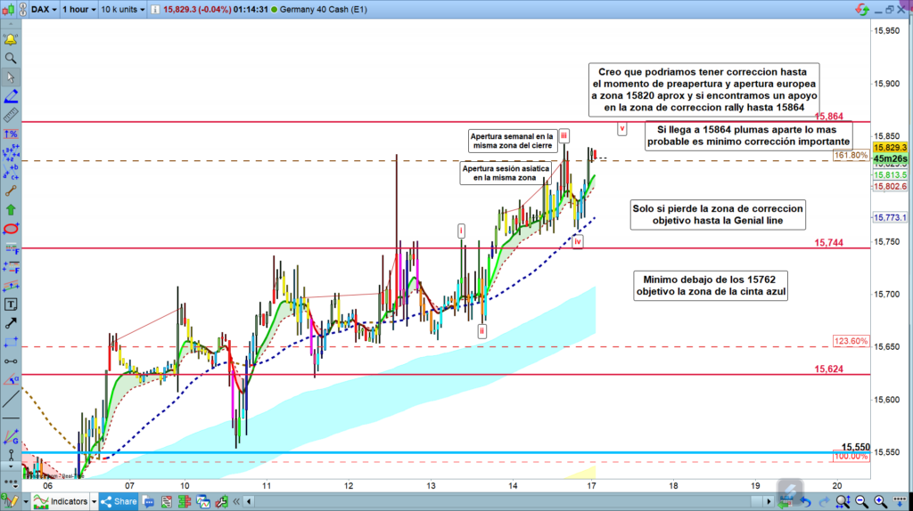The width and height of the screenshot is (913, 511).
Task: Click the 15,864 red resistance line label
Action: coord(828,117)
